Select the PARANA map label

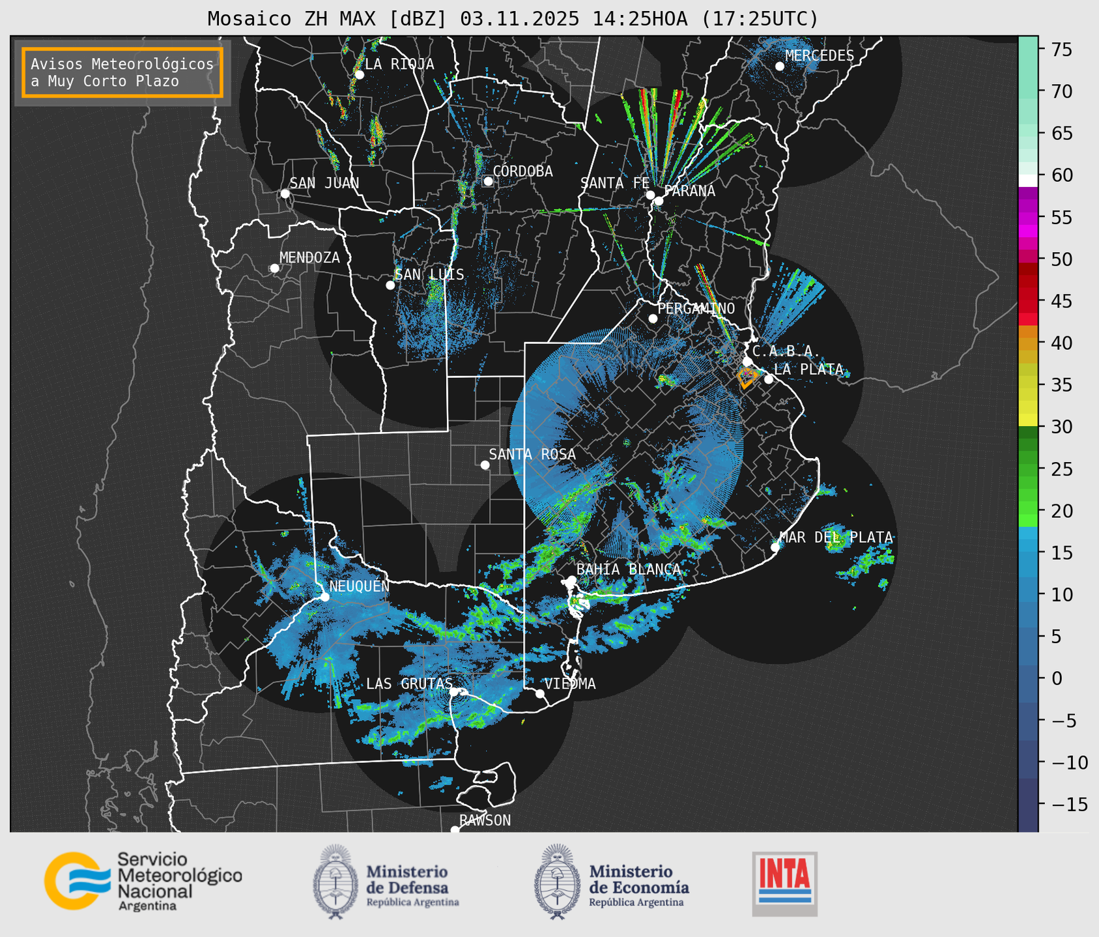[x=689, y=191]
